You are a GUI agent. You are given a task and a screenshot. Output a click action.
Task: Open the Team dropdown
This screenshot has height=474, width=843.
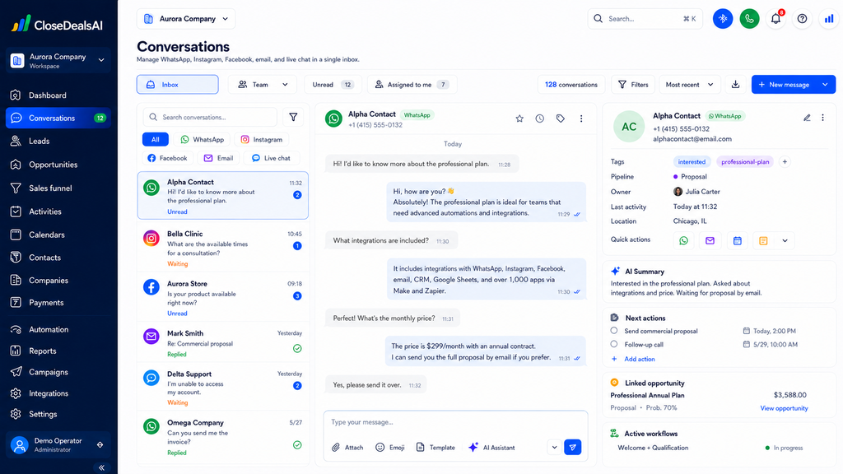tap(263, 85)
